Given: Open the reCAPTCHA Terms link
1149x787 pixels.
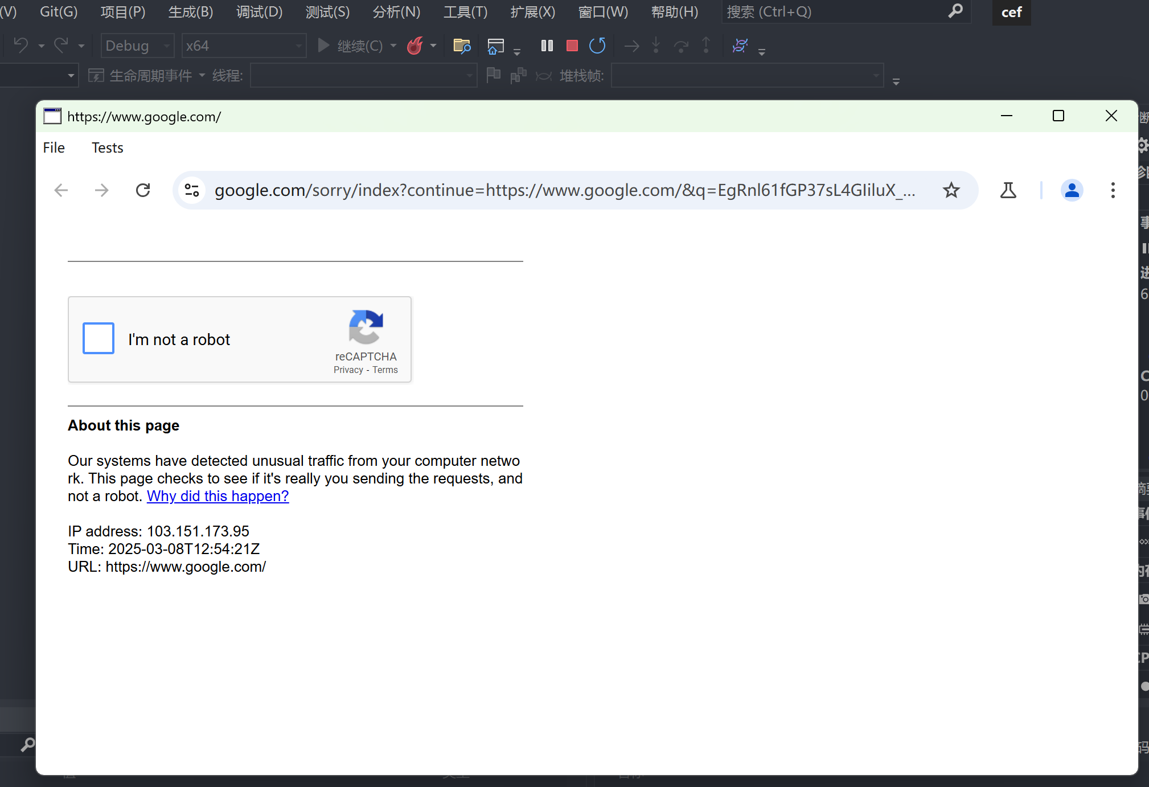Looking at the screenshot, I should pyautogui.click(x=385, y=370).
